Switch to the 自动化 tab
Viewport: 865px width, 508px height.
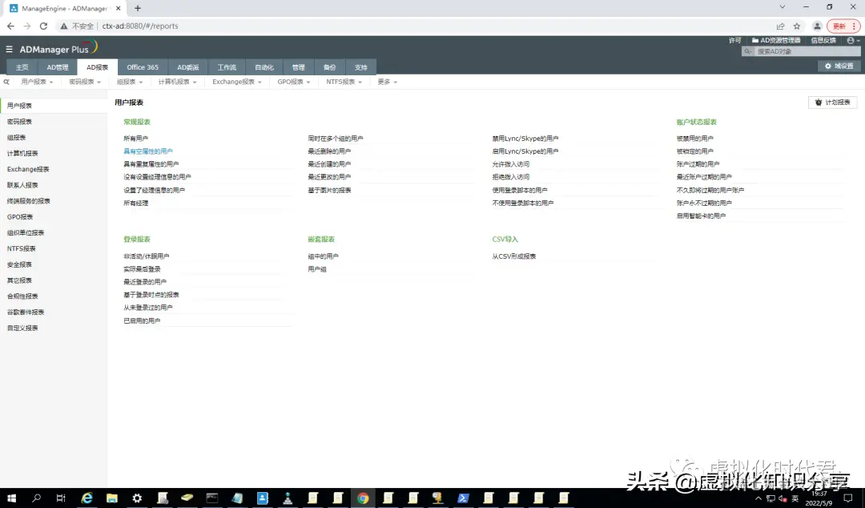tap(264, 67)
